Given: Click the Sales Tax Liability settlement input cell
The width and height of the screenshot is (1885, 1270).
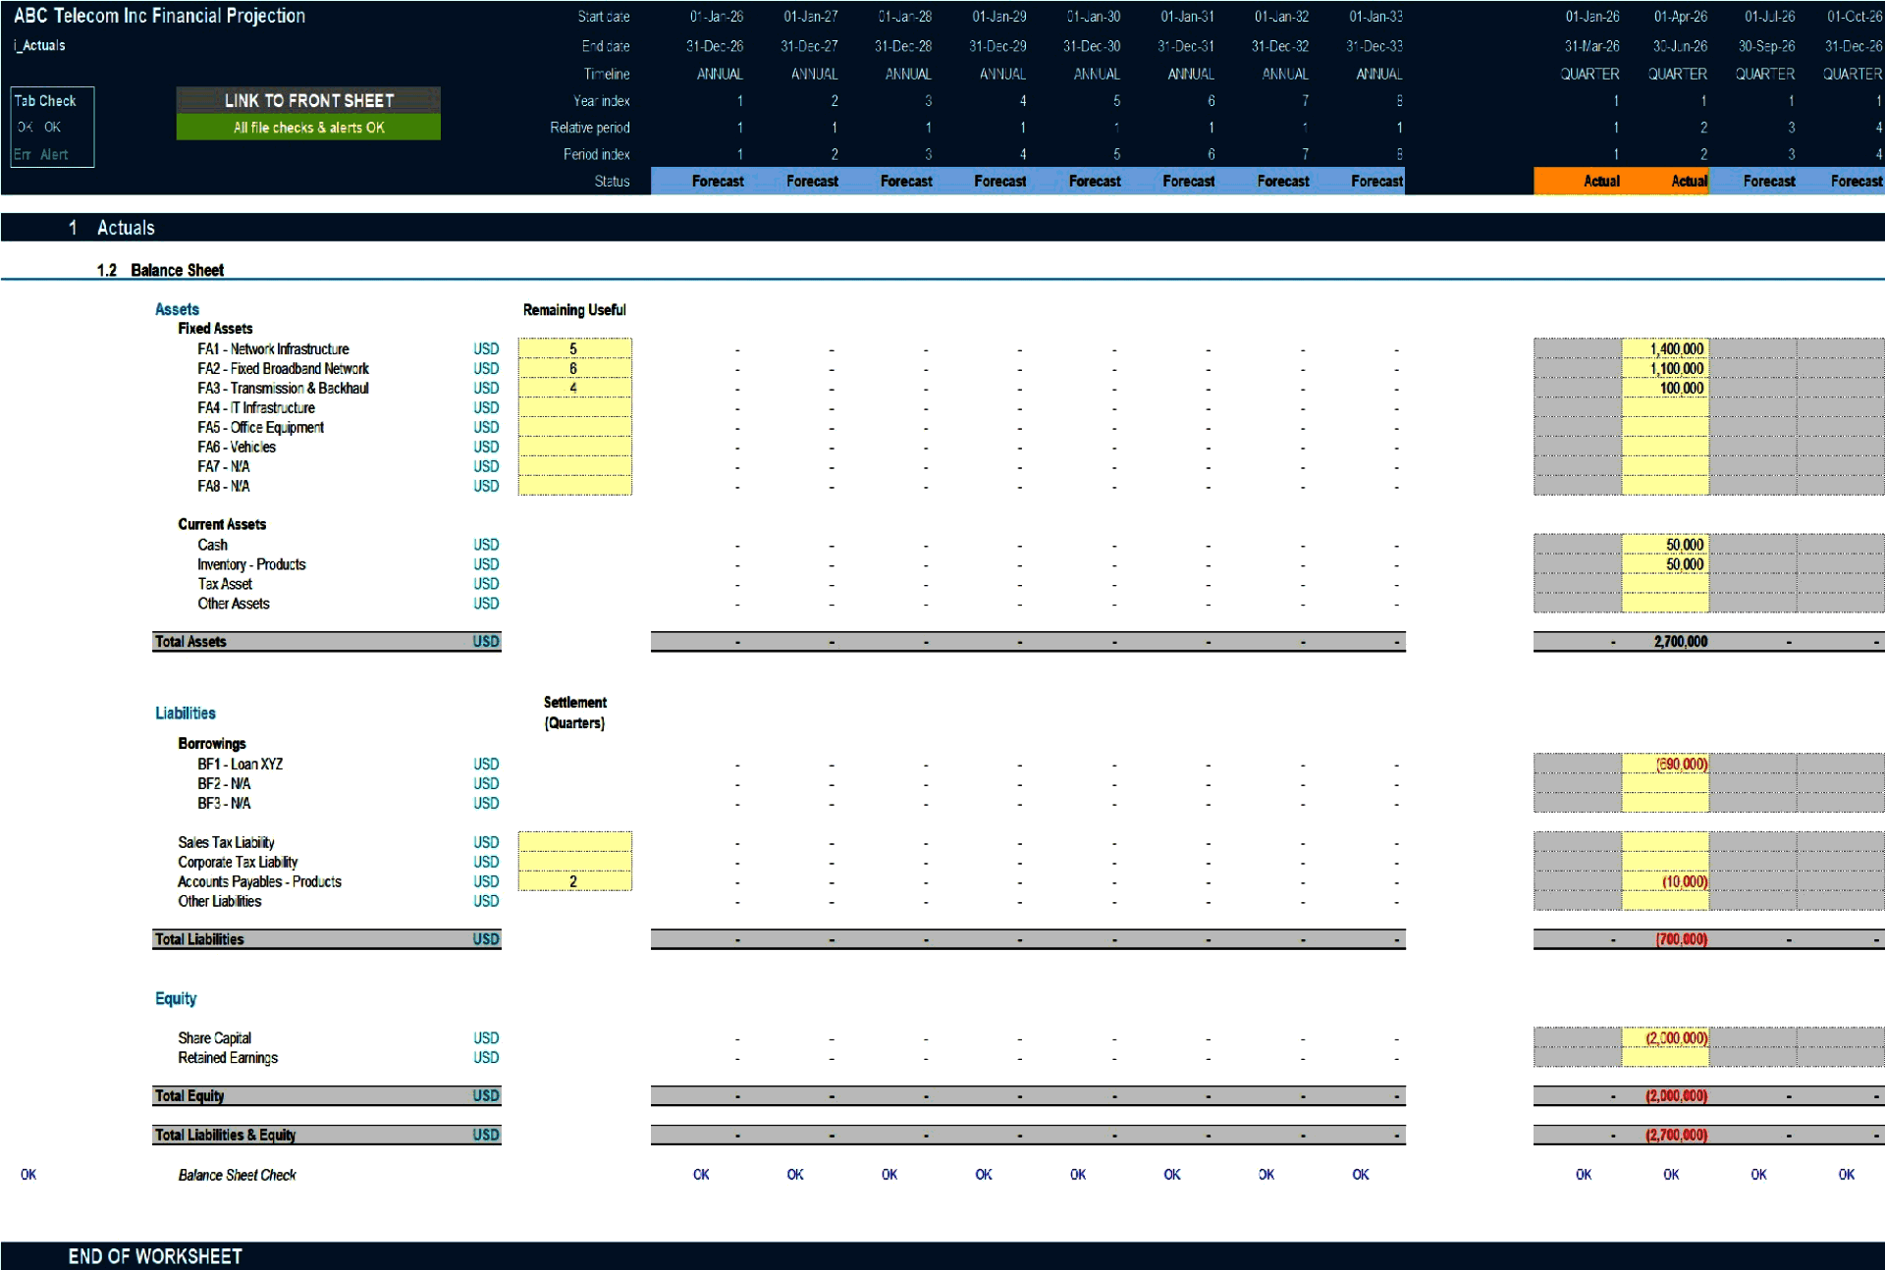Looking at the screenshot, I should click(575, 842).
